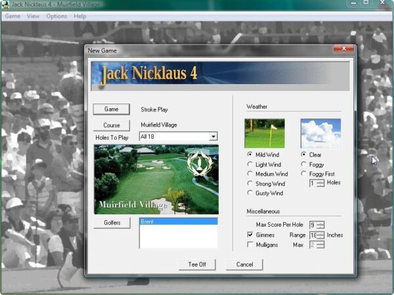The image size is (394, 295).
Task: Select Light Wind radio option
Action: pos(250,165)
